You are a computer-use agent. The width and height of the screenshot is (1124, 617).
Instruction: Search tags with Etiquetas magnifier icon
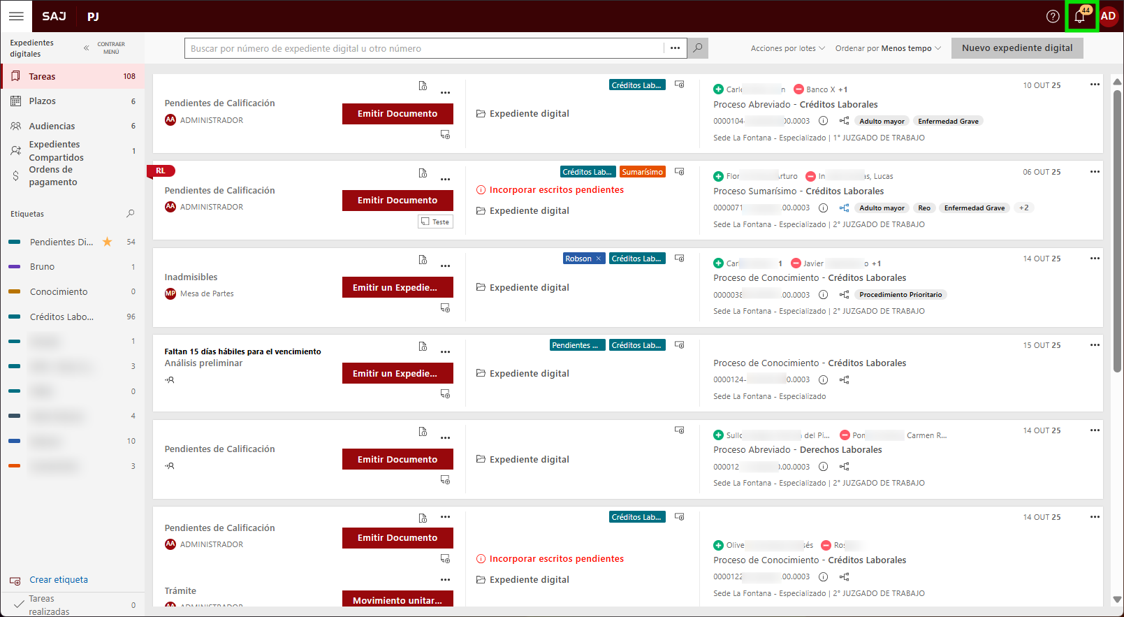(130, 214)
